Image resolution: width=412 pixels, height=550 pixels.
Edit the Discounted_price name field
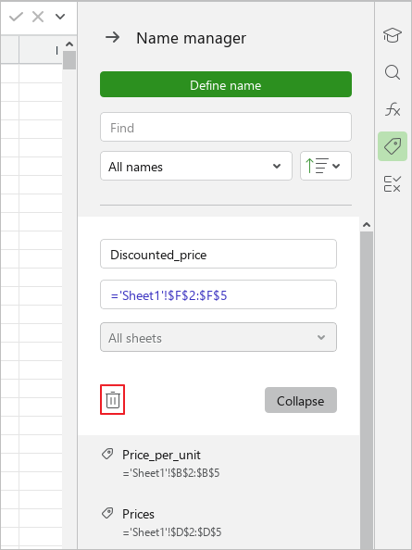(218, 254)
